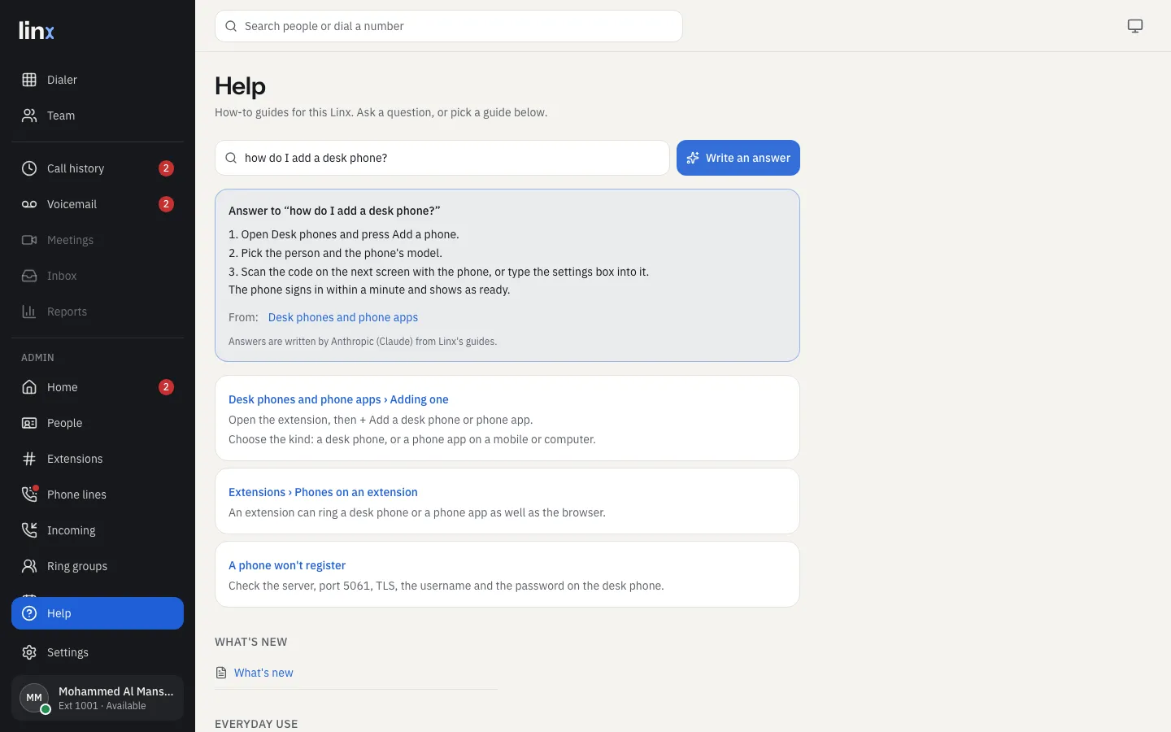
Task: Click the Voicemail tape icon
Action: [x=29, y=204]
